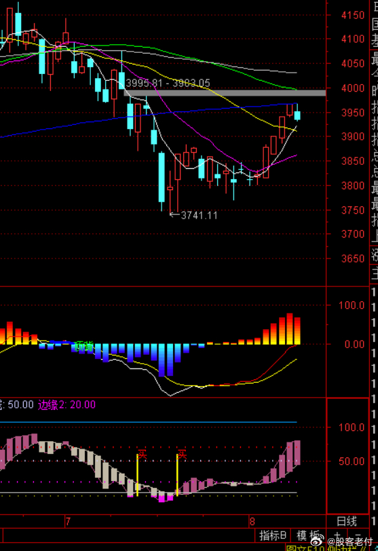Select the last cyan candlestick on the price chart
Viewport: 378px width, 551px height.
click(x=297, y=115)
